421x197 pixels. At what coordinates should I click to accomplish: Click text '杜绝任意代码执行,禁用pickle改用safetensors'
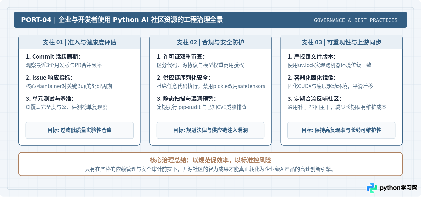[x=211, y=86]
